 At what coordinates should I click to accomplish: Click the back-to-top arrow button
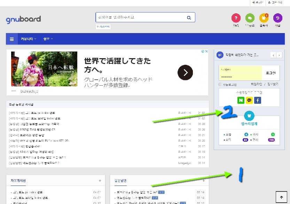click(281, 197)
